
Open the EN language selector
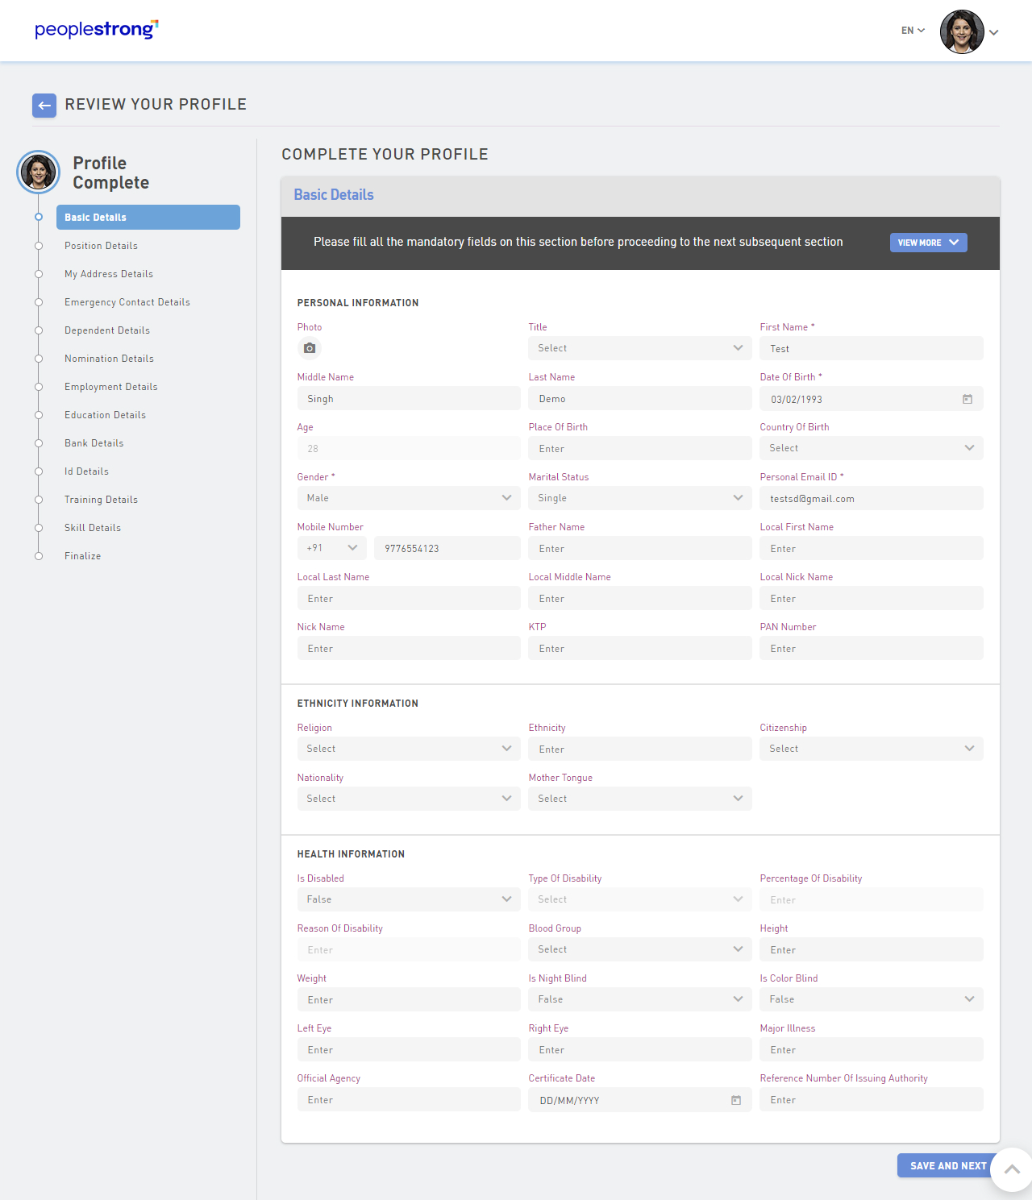coord(913,31)
